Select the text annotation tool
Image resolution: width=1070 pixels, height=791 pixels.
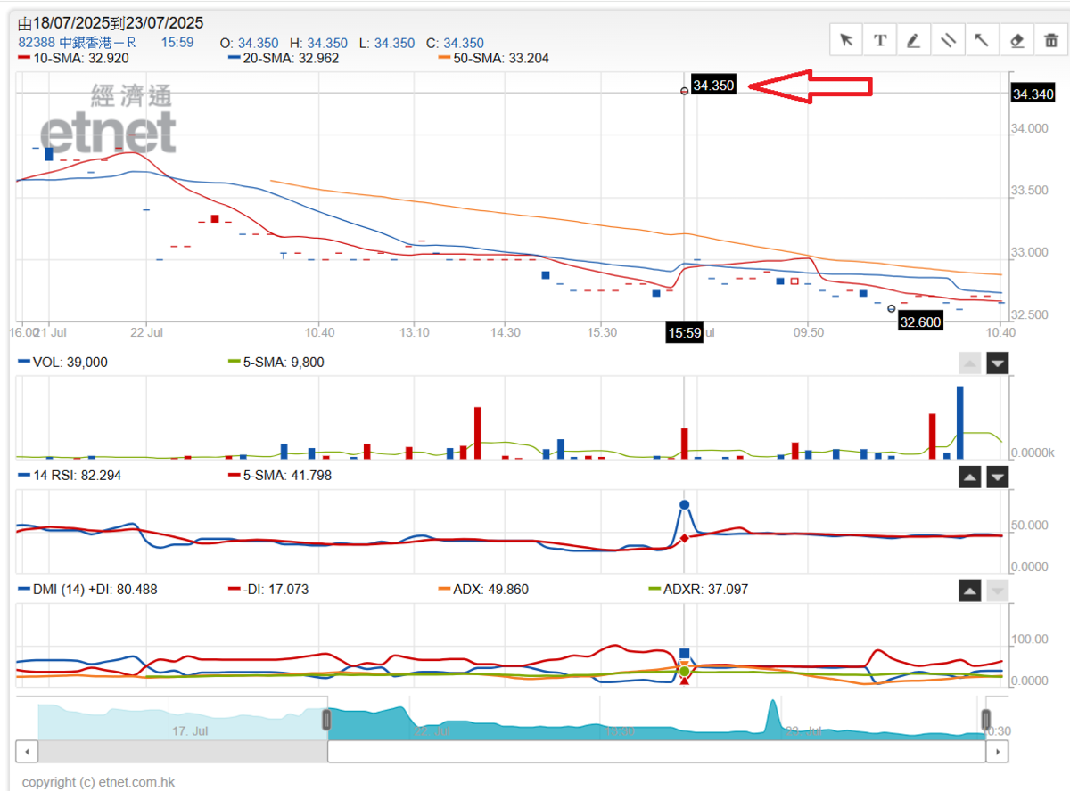click(880, 40)
